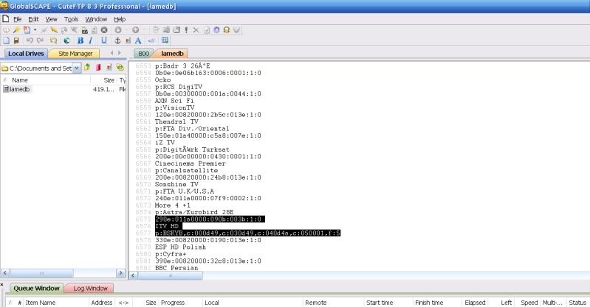Open the Window menu

pos(96,19)
